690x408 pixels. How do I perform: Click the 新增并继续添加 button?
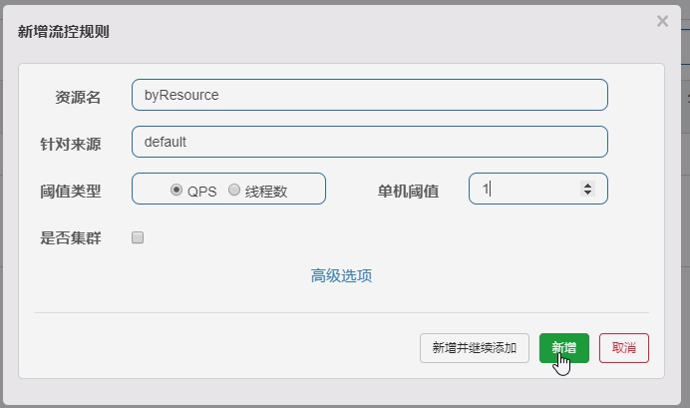pyautogui.click(x=475, y=348)
